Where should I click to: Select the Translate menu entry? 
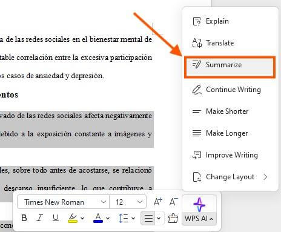(230, 43)
